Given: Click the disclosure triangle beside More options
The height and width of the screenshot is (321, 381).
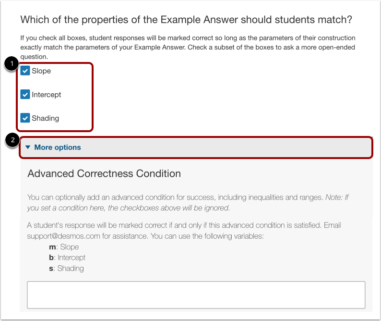Looking at the screenshot, I should pos(28,148).
